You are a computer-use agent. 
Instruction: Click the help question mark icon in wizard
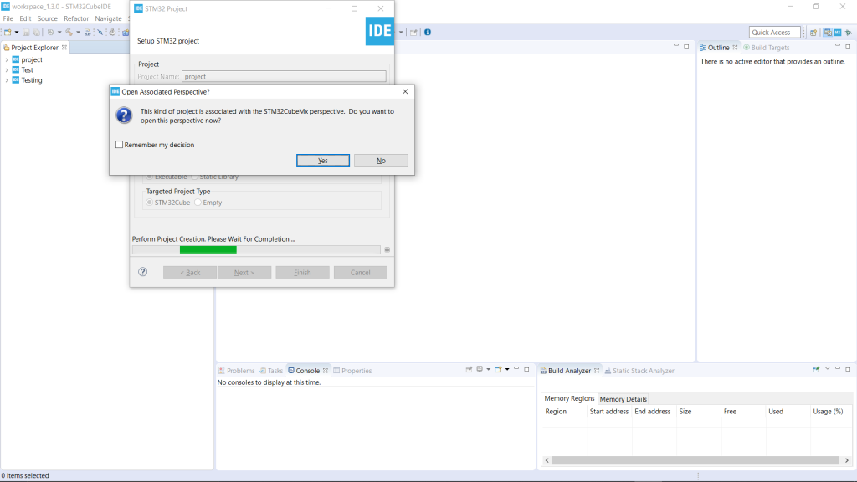pos(143,272)
